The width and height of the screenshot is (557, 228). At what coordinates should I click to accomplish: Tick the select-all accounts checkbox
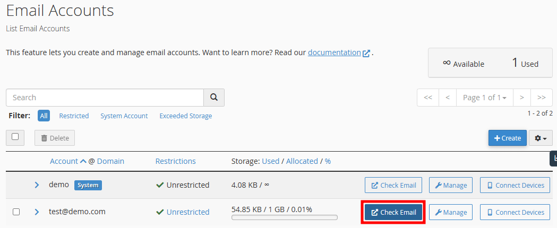[15, 137]
